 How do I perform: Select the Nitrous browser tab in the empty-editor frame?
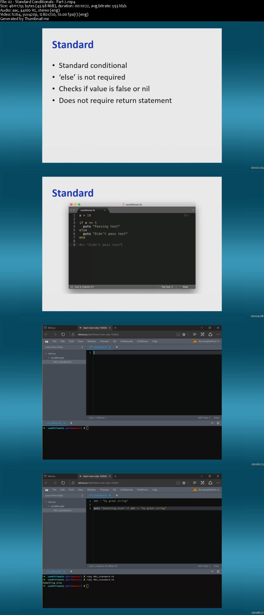[60, 328]
